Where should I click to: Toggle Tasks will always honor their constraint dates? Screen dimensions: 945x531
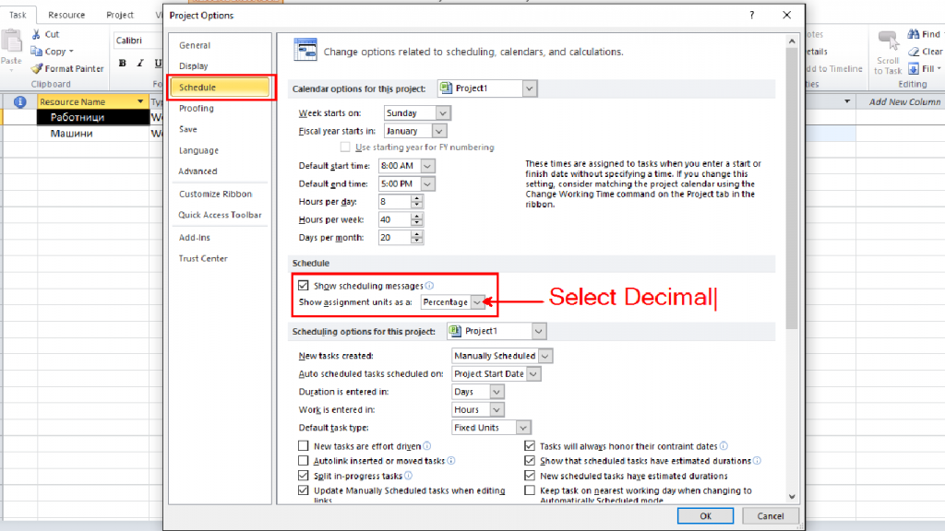tap(530, 446)
